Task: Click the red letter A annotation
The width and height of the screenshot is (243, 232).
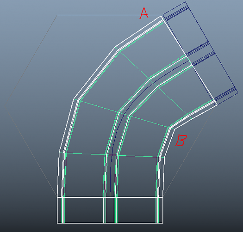Action: point(144,13)
